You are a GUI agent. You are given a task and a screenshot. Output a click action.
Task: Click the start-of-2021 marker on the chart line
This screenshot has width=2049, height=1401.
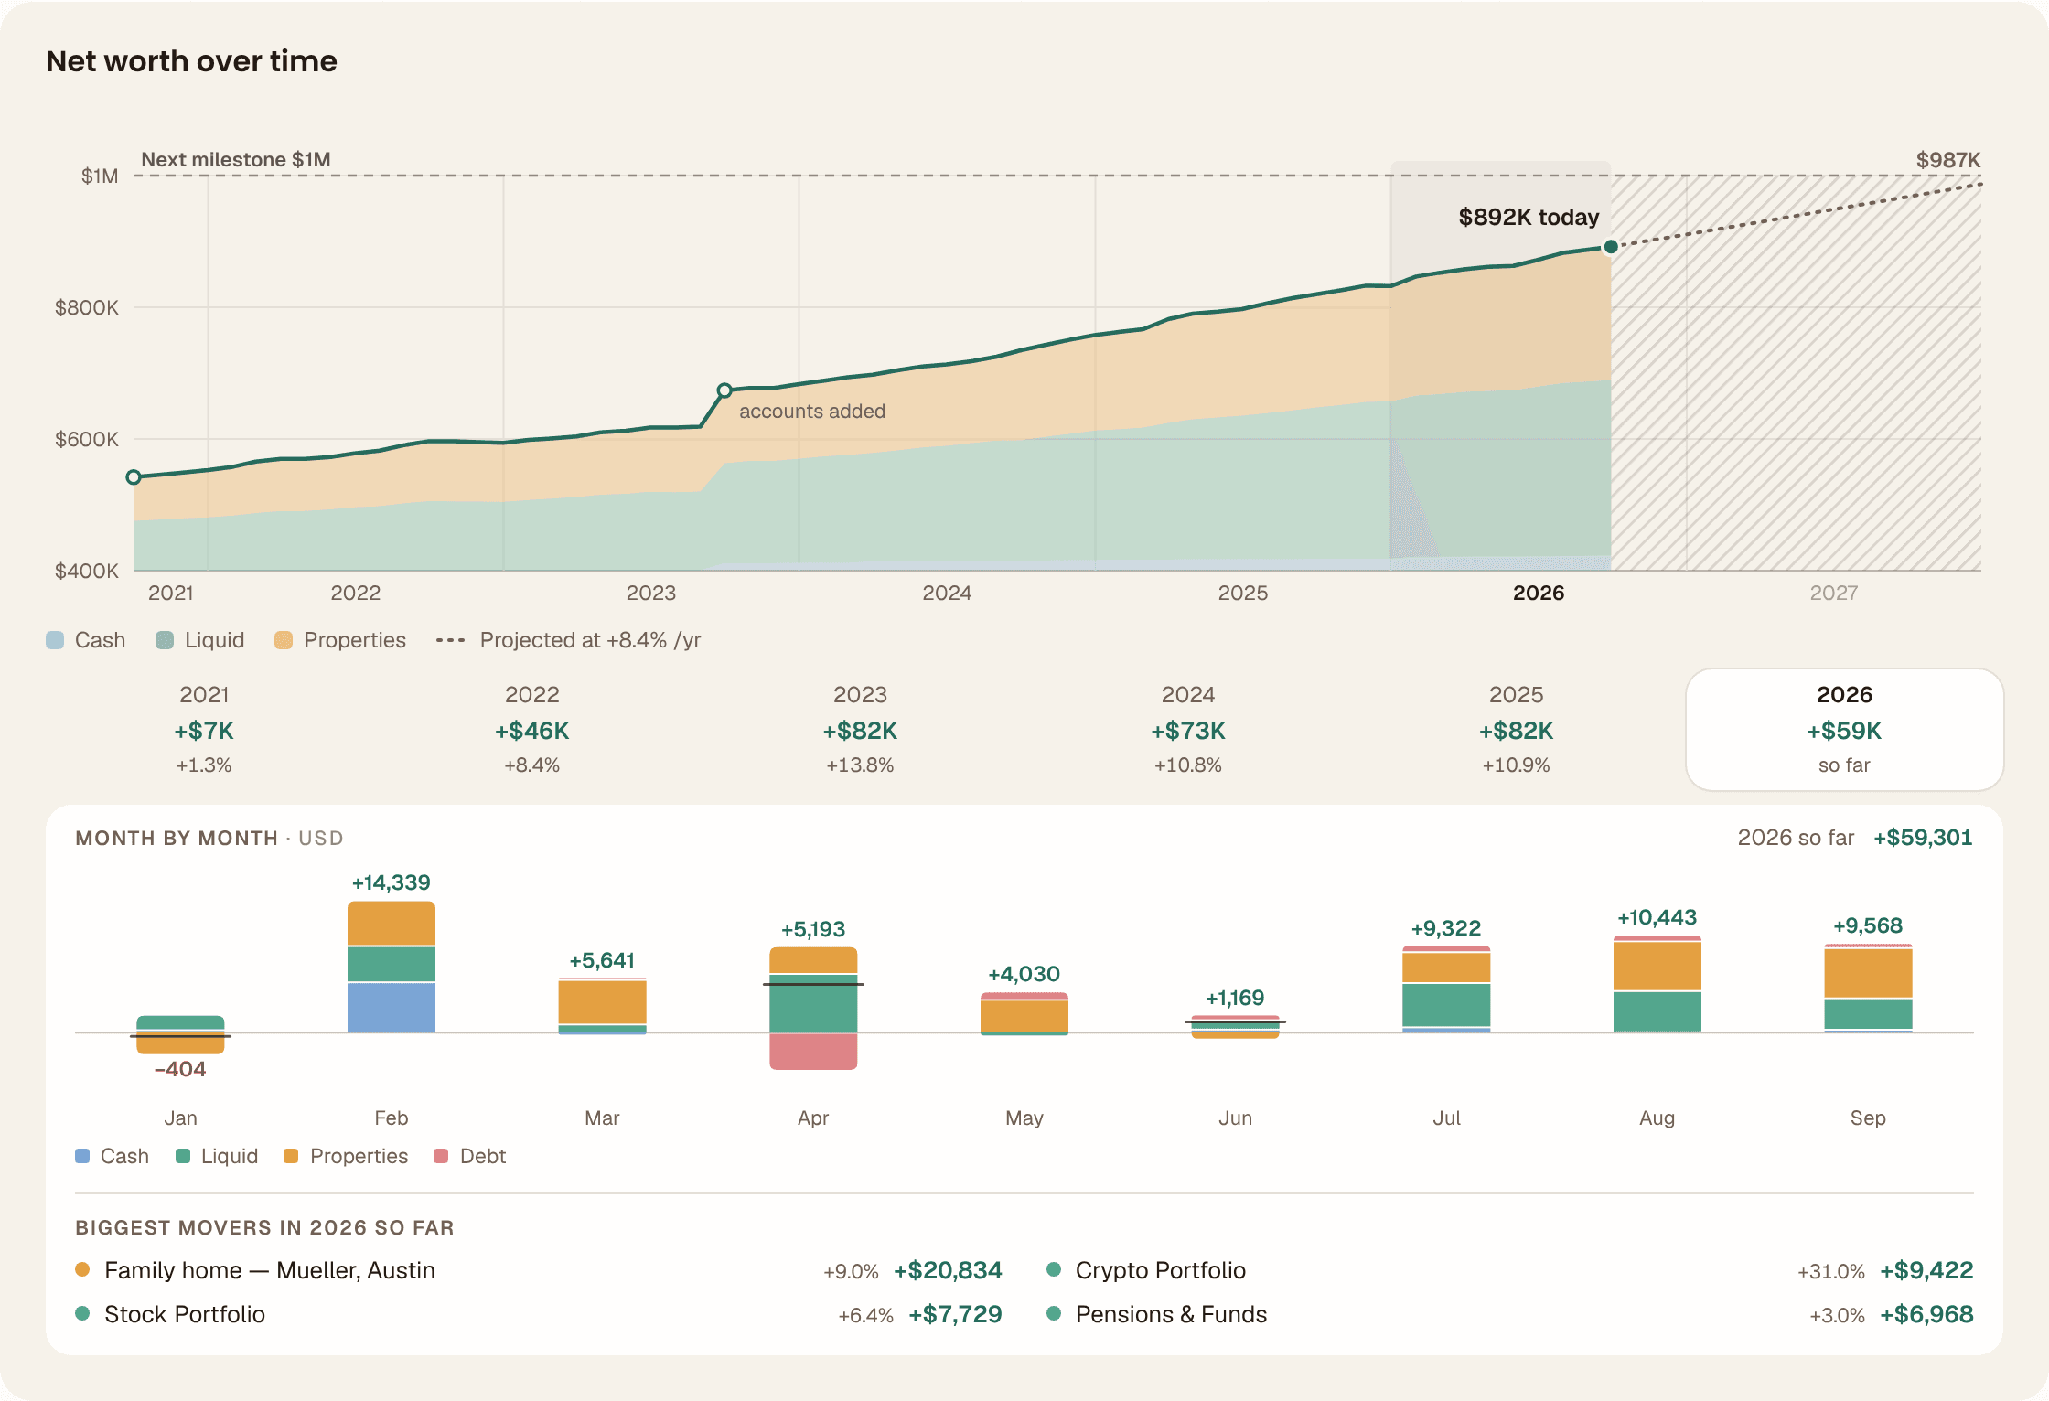(x=134, y=477)
